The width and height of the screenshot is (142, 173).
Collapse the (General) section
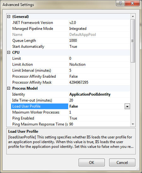click(9, 17)
